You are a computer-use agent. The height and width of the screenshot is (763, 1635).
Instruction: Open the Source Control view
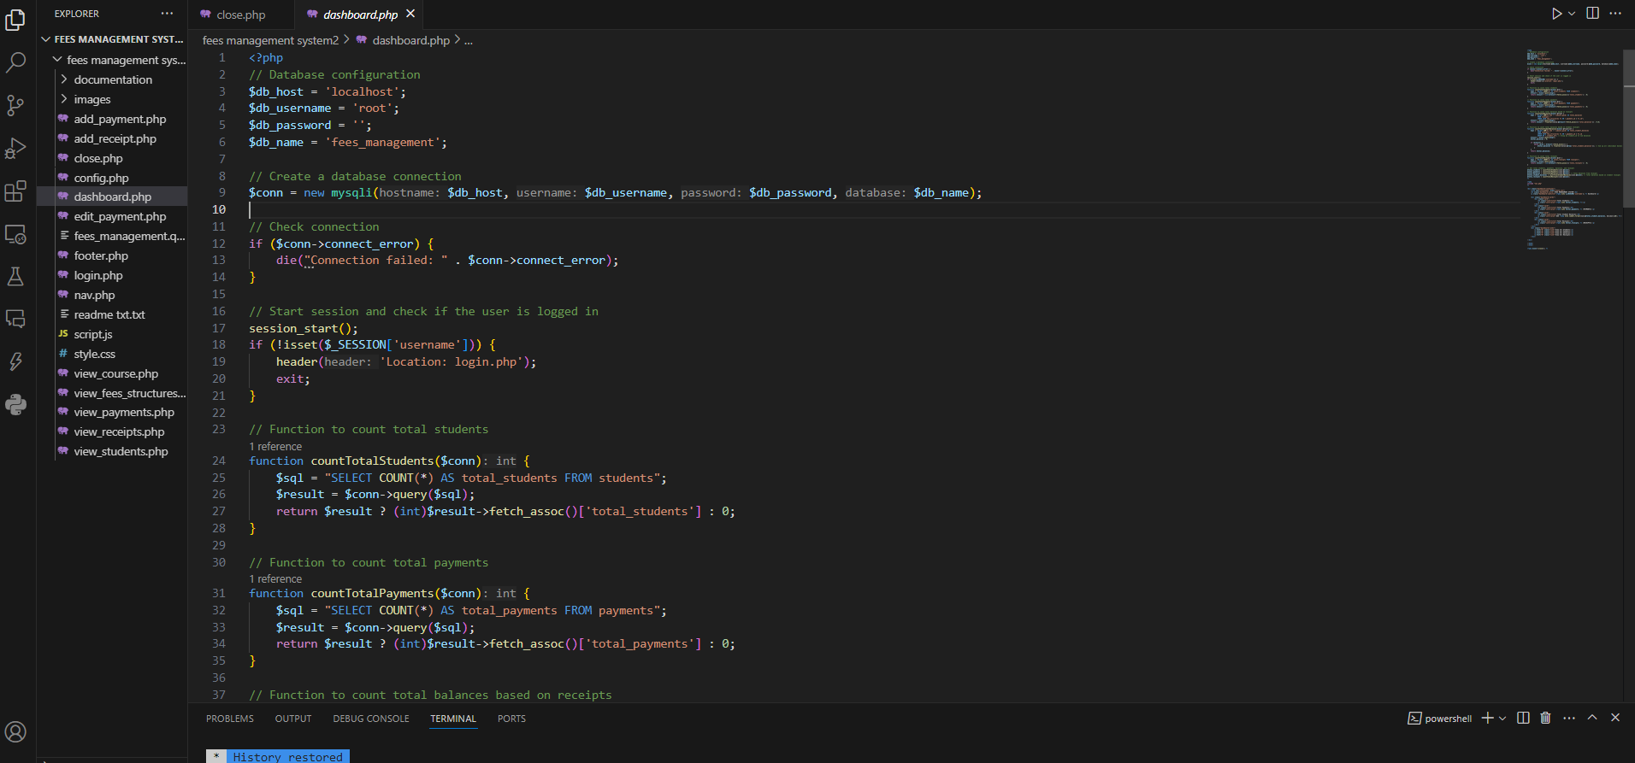15,105
